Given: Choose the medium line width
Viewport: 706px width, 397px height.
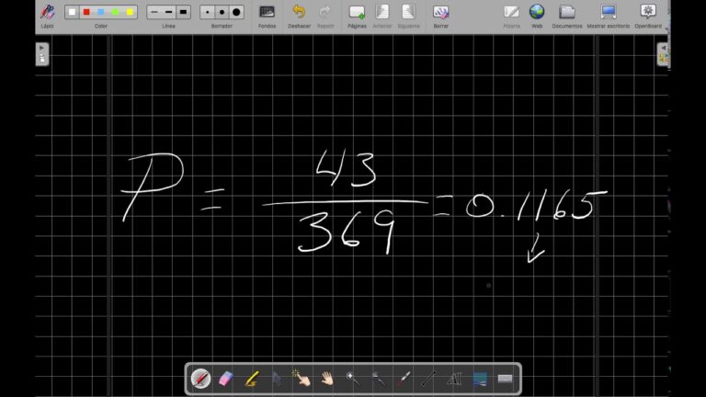Looking at the screenshot, I should [x=168, y=12].
